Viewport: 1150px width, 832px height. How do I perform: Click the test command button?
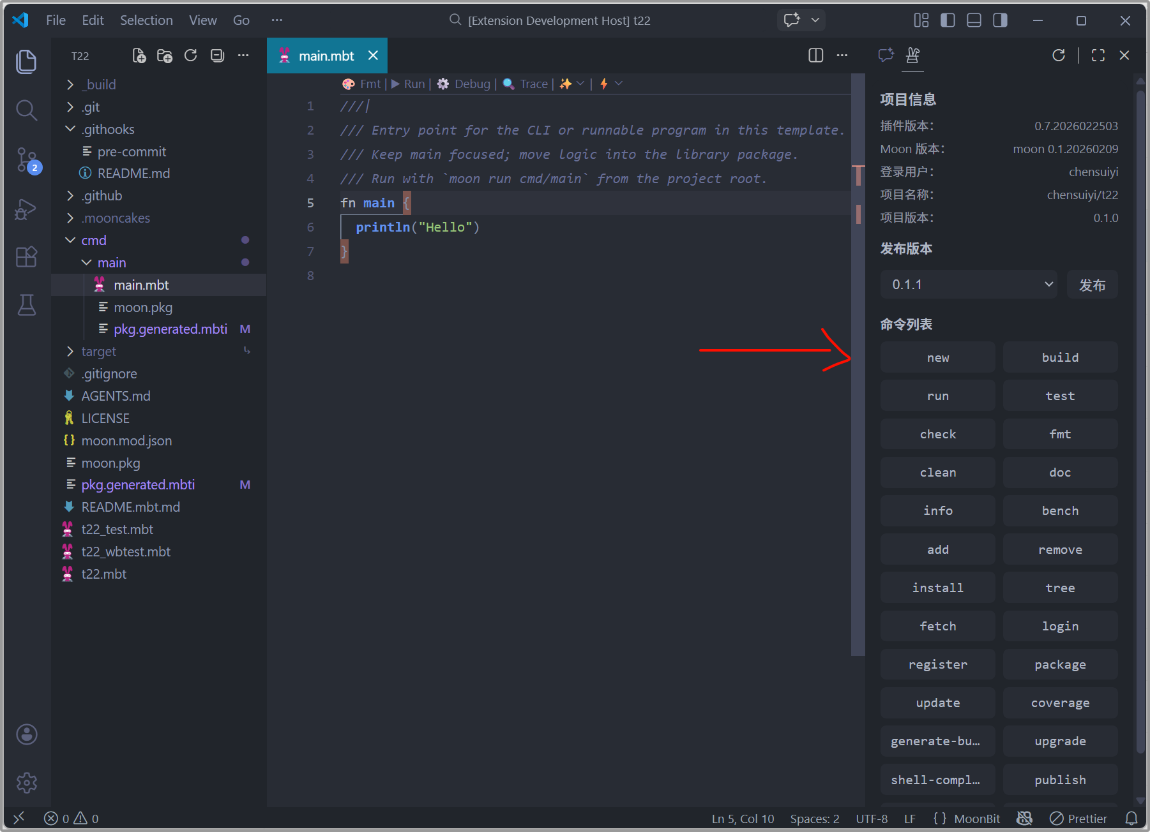[1060, 396]
